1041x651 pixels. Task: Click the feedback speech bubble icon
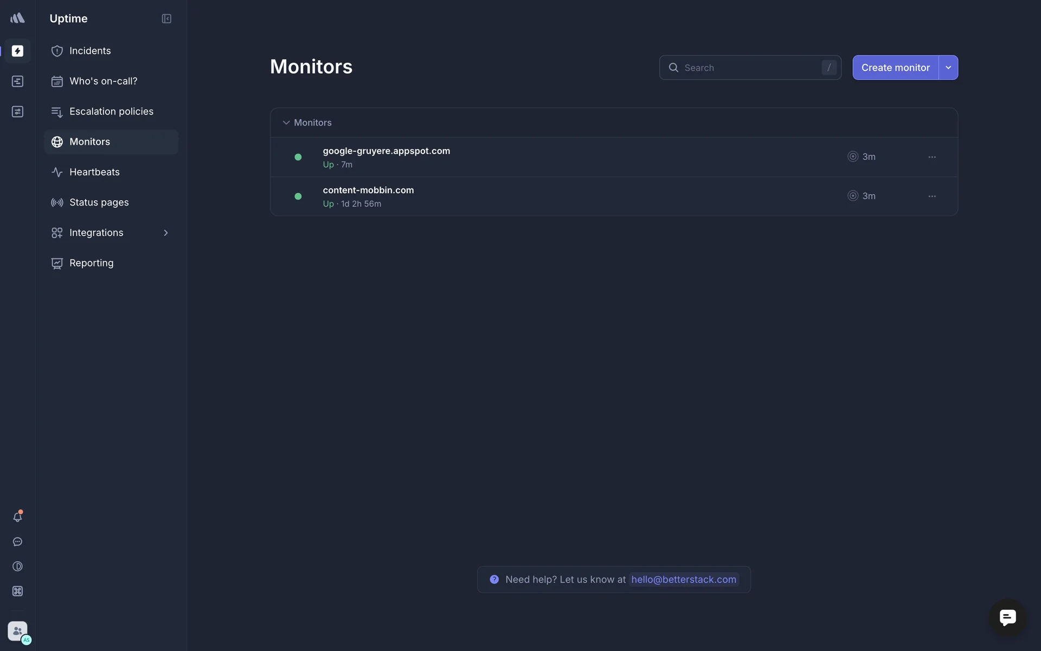pos(17,542)
